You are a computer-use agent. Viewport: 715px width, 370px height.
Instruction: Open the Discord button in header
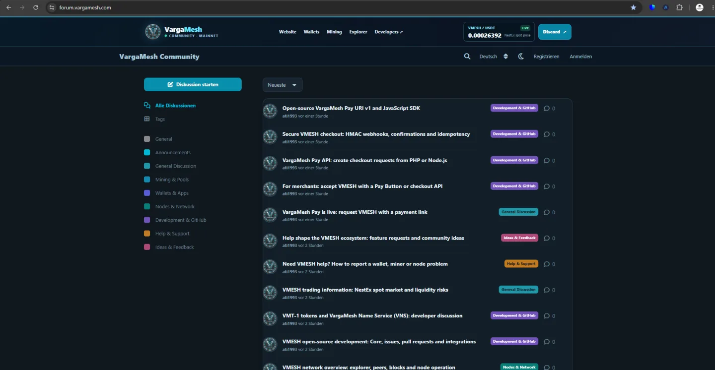tap(555, 32)
